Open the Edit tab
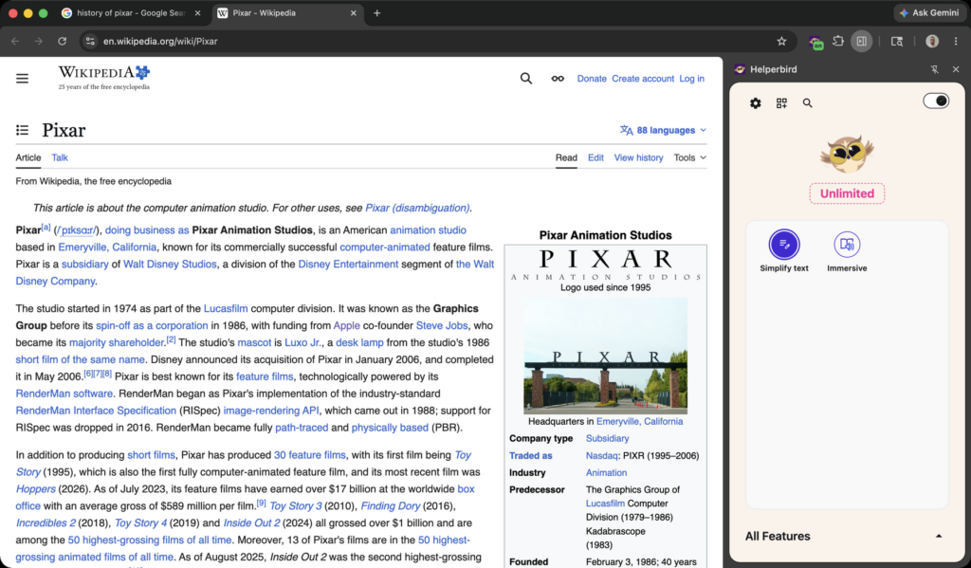 pos(595,158)
